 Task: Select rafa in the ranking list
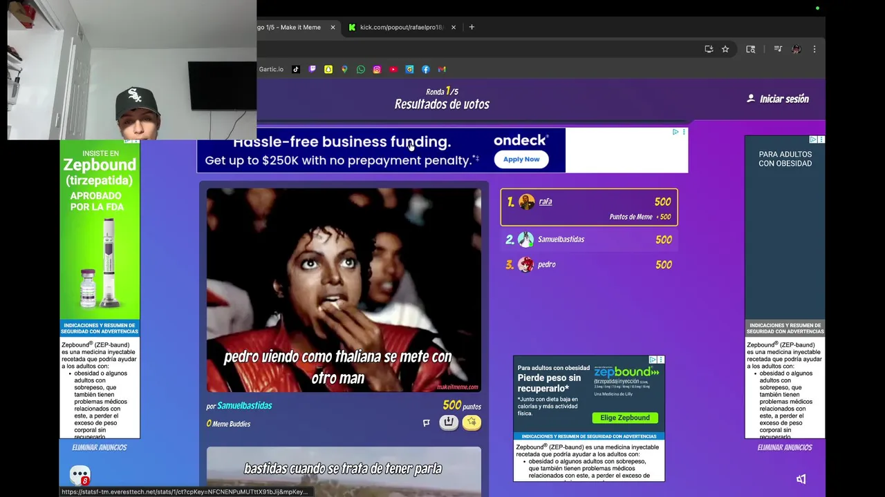tap(589, 207)
